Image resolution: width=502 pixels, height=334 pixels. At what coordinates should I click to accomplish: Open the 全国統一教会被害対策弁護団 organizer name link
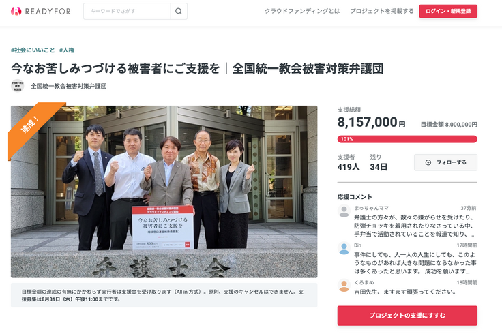[69, 86]
